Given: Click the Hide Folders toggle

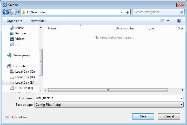Looking at the screenshot, I should (16, 117).
